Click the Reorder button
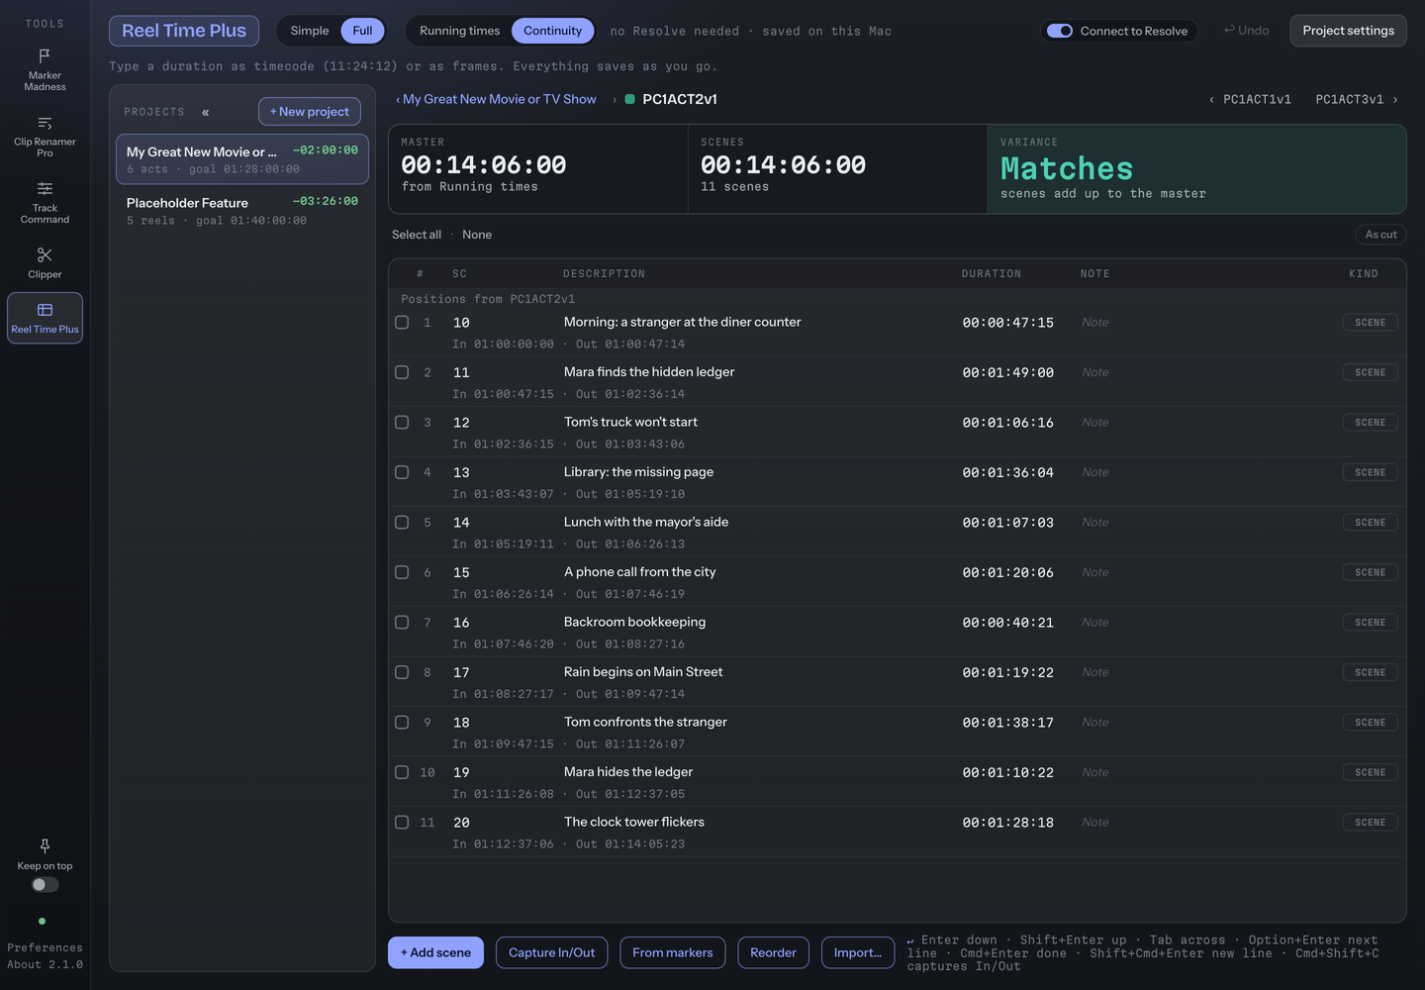The height and width of the screenshot is (990, 1425). [x=773, y=952]
